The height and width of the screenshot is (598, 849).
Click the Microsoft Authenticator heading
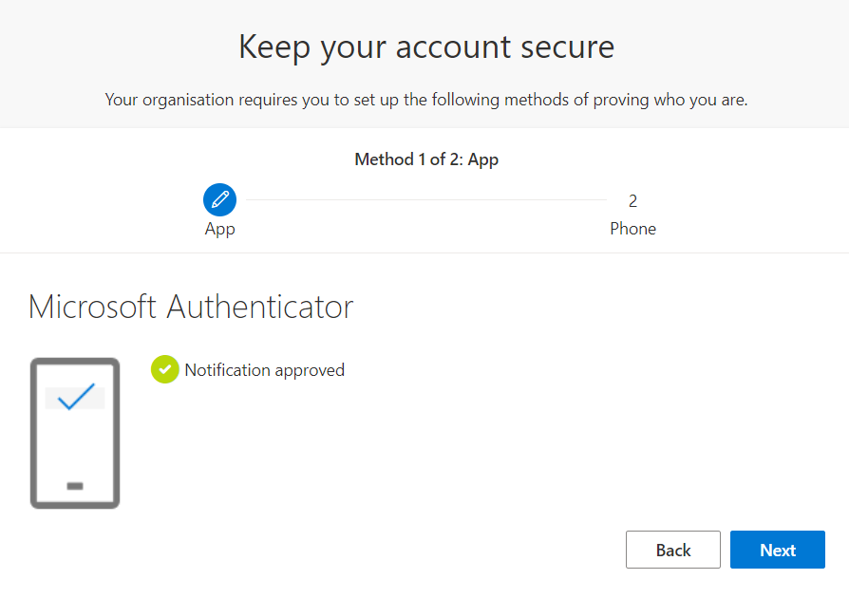[x=191, y=307]
